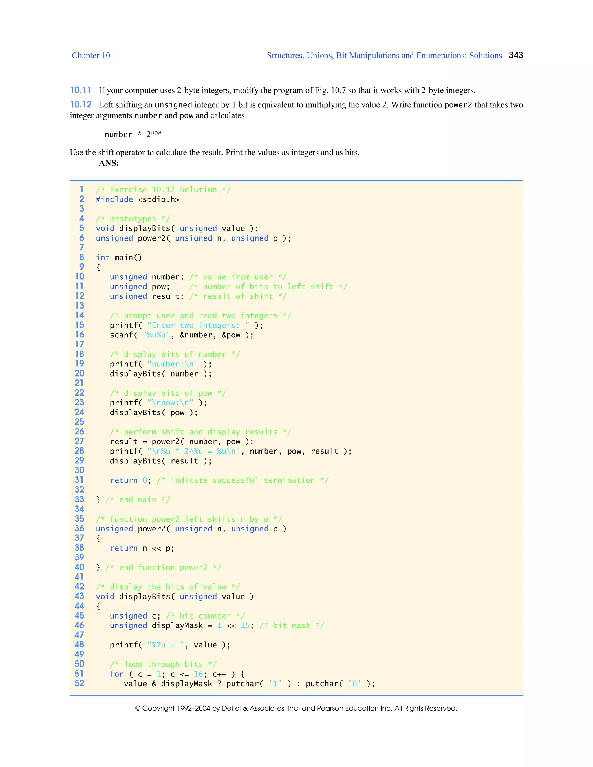Click the comment 'number of bits to left shift'
This screenshot has width=593, height=767.
pos(268,287)
